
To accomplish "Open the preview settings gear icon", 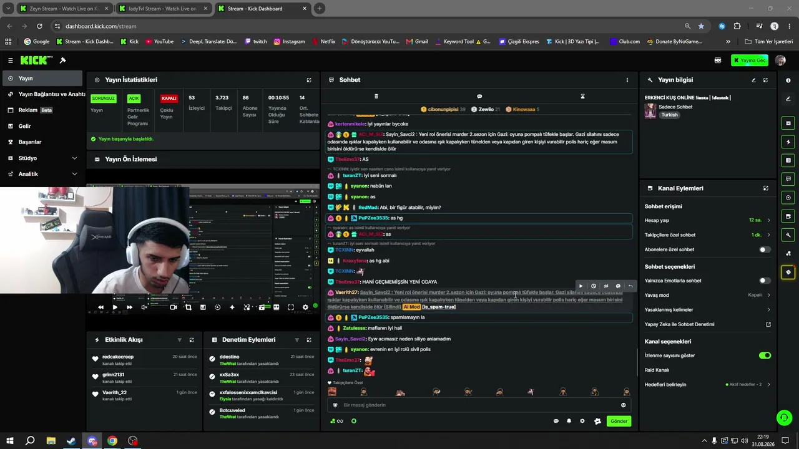I will point(305,307).
